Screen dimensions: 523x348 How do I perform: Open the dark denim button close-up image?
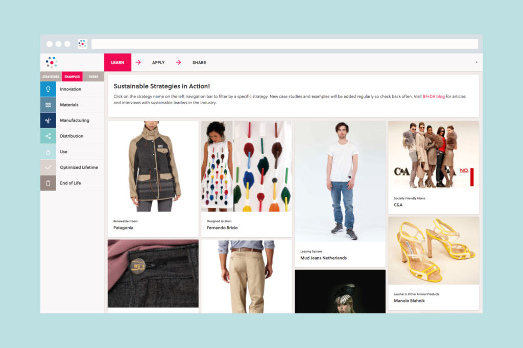(x=153, y=274)
